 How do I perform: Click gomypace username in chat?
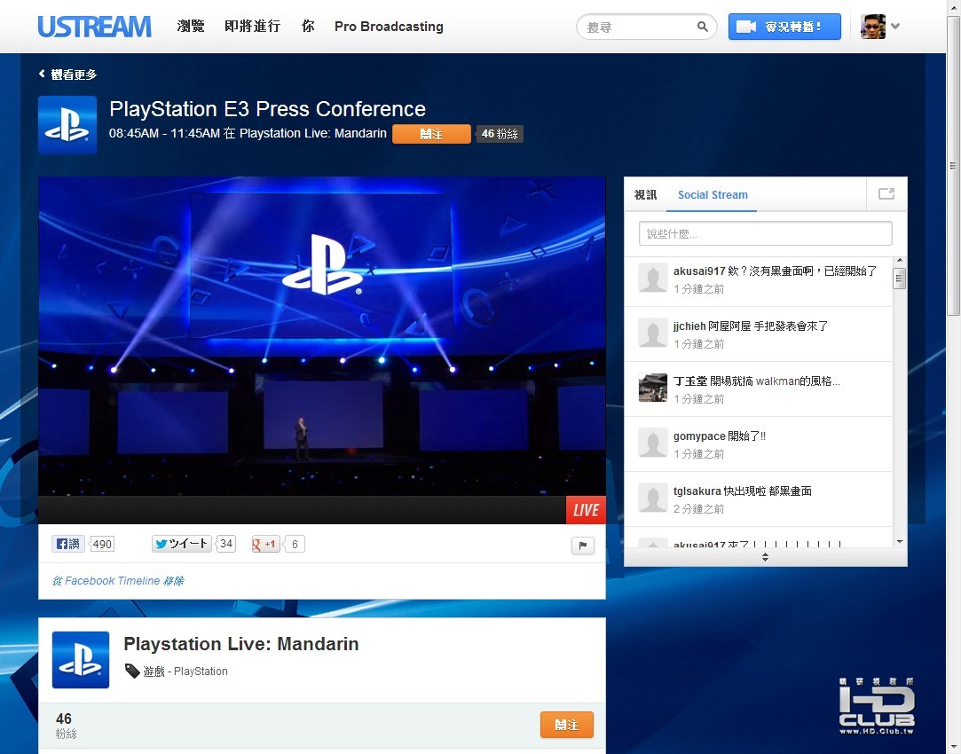tap(699, 436)
